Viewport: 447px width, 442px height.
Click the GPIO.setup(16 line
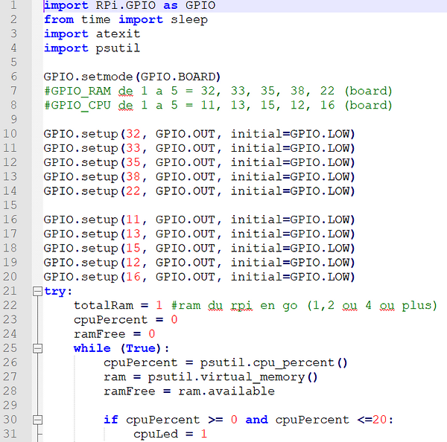[199, 277]
